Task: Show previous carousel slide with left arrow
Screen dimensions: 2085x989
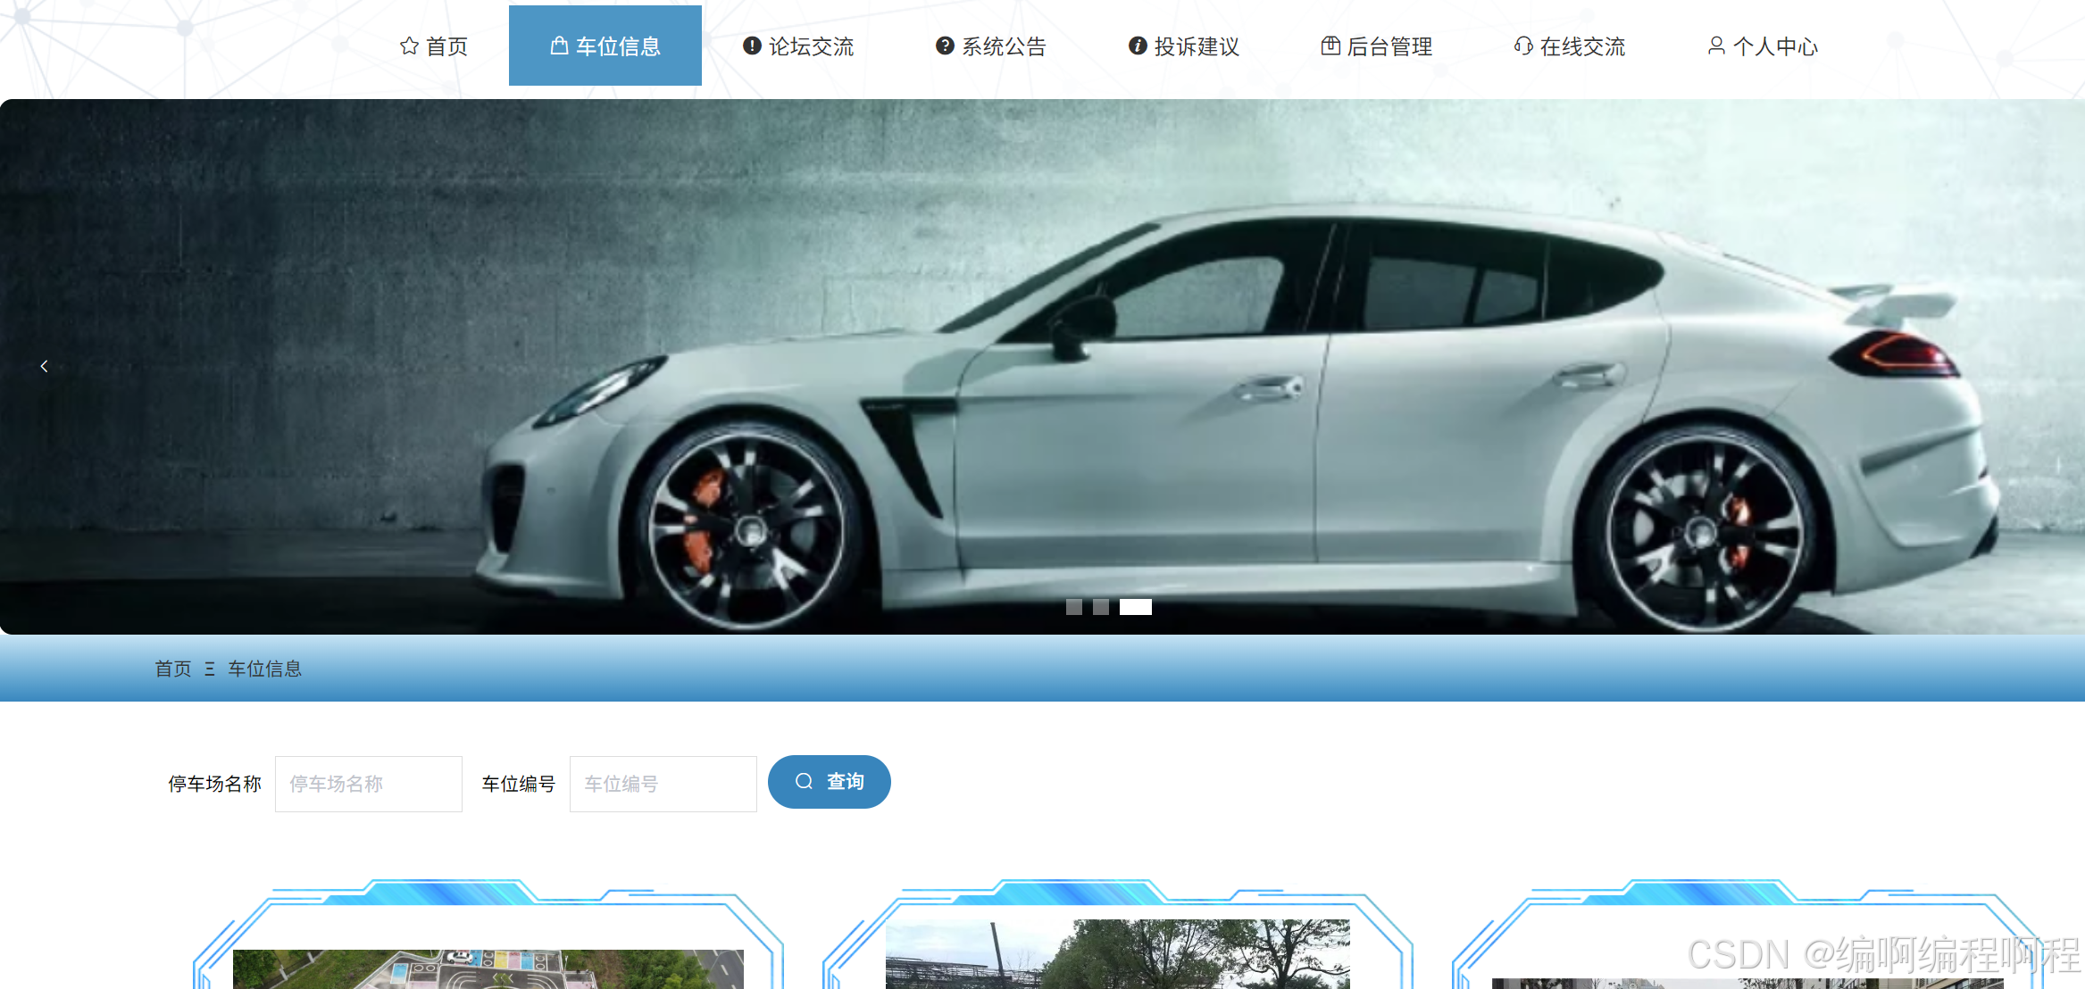Action: point(44,366)
